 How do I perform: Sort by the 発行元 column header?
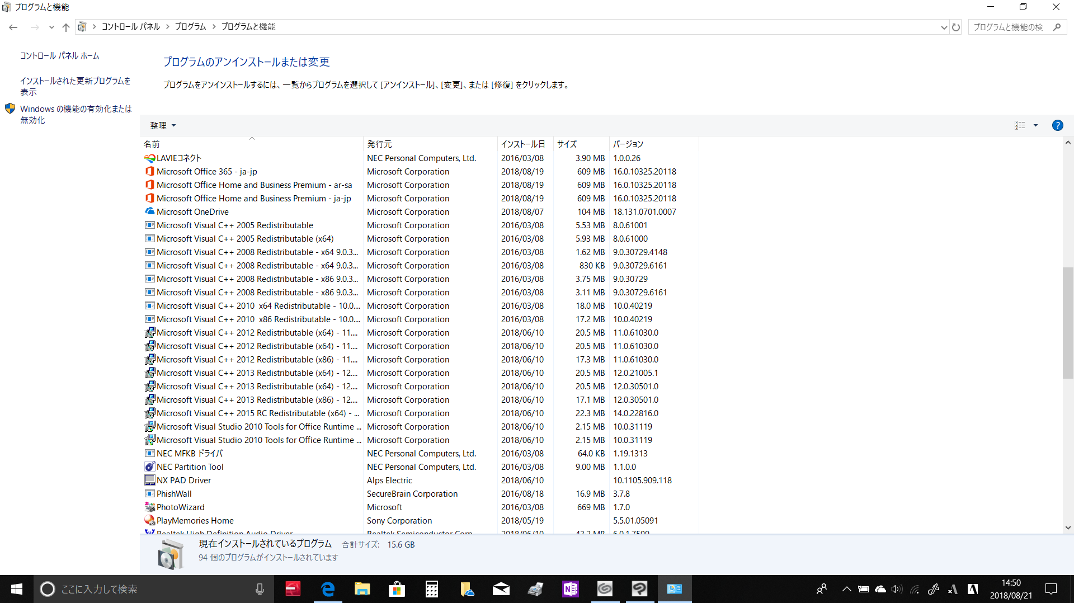430,144
